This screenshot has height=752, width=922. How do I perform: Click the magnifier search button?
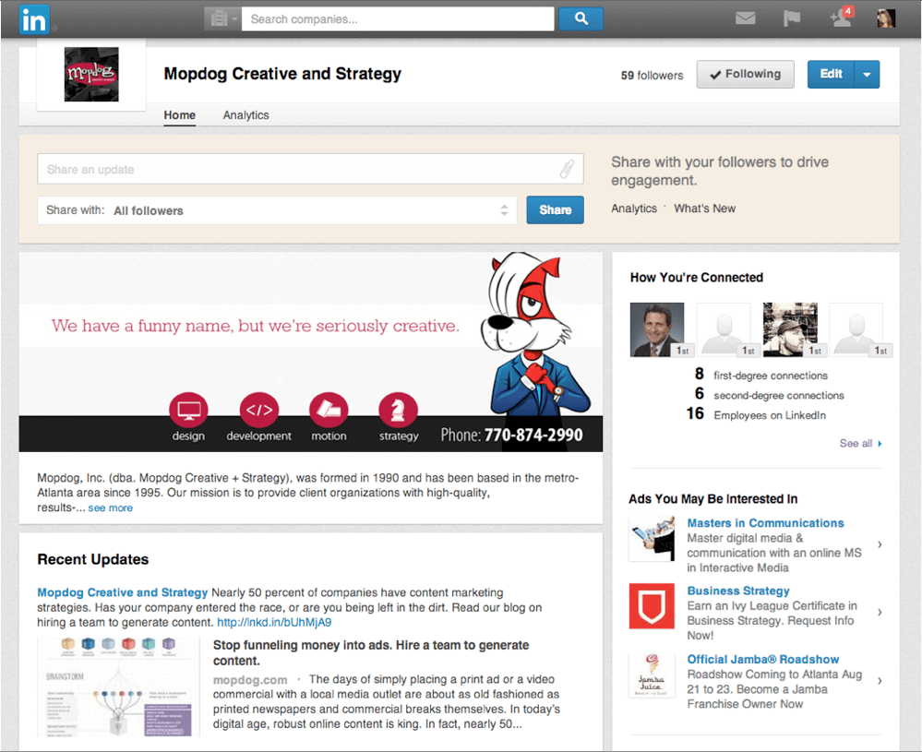pyautogui.click(x=581, y=18)
